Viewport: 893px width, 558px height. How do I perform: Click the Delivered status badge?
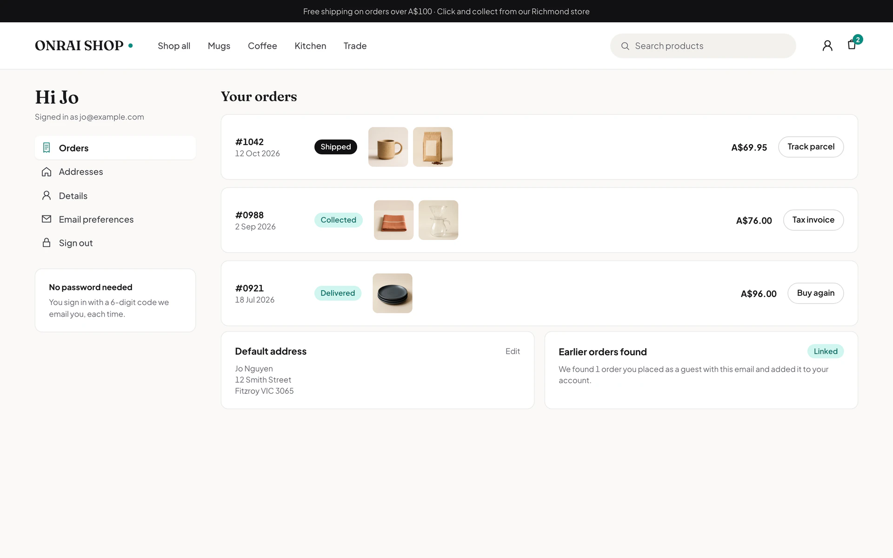338,293
